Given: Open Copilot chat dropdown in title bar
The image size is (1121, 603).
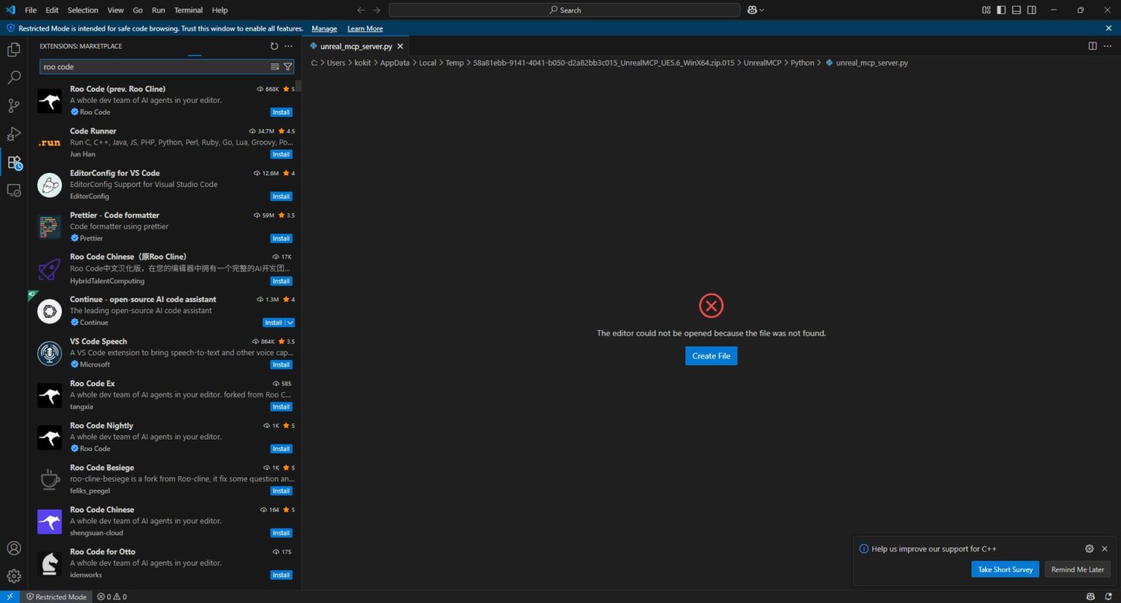Looking at the screenshot, I should tap(756, 10).
